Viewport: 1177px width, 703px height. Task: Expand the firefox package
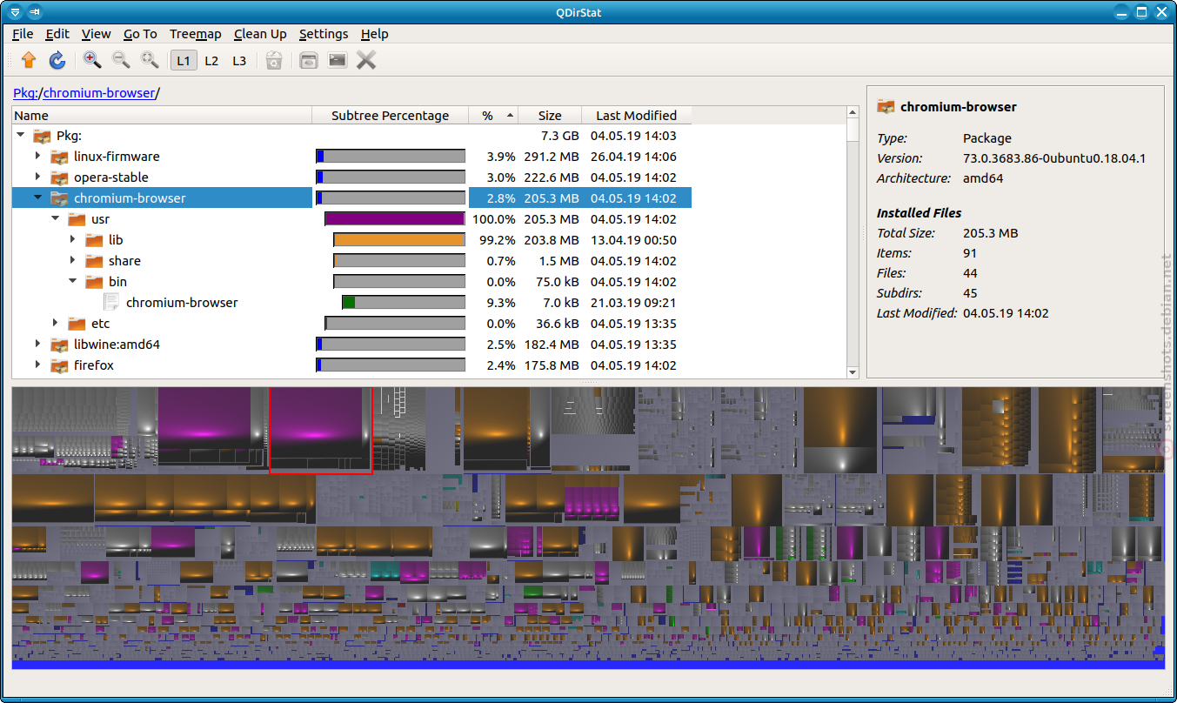point(37,365)
